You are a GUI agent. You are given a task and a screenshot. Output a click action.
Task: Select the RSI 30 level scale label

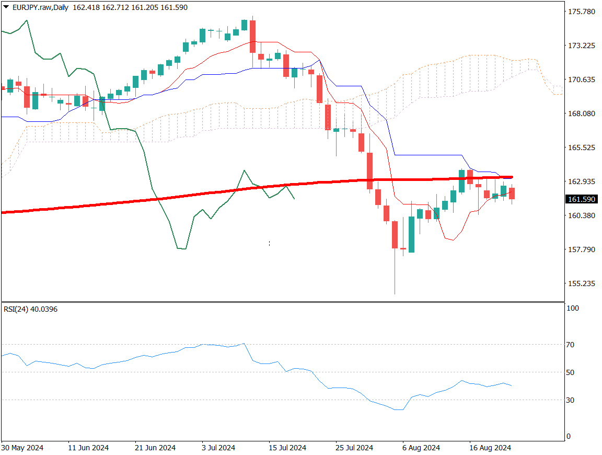[x=571, y=400]
